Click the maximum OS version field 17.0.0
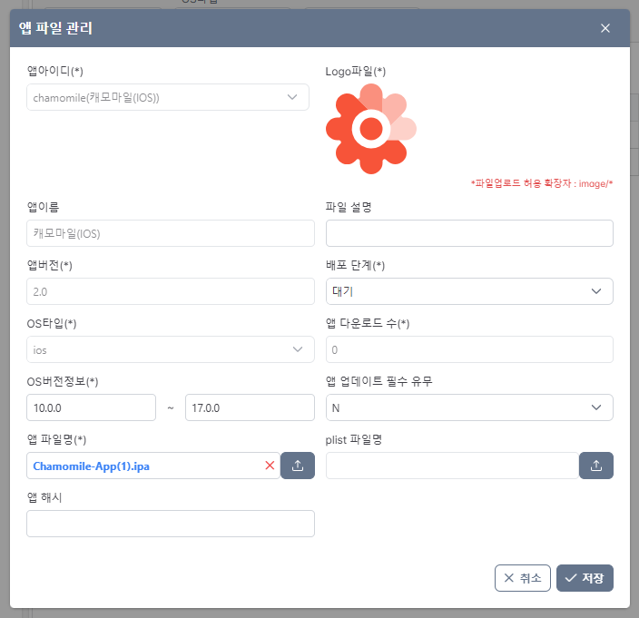Viewport: 639px width, 618px height. click(249, 407)
